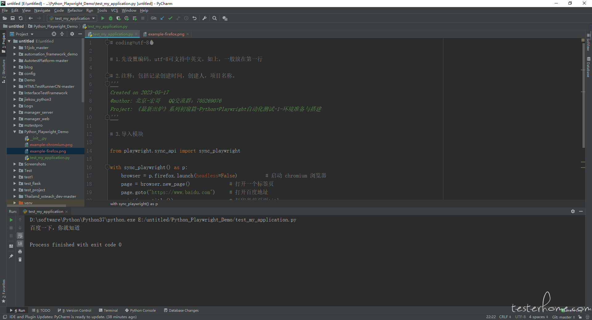Close the example-firefox.png editor tab
The width and height of the screenshot is (592, 320).
tap(187, 34)
